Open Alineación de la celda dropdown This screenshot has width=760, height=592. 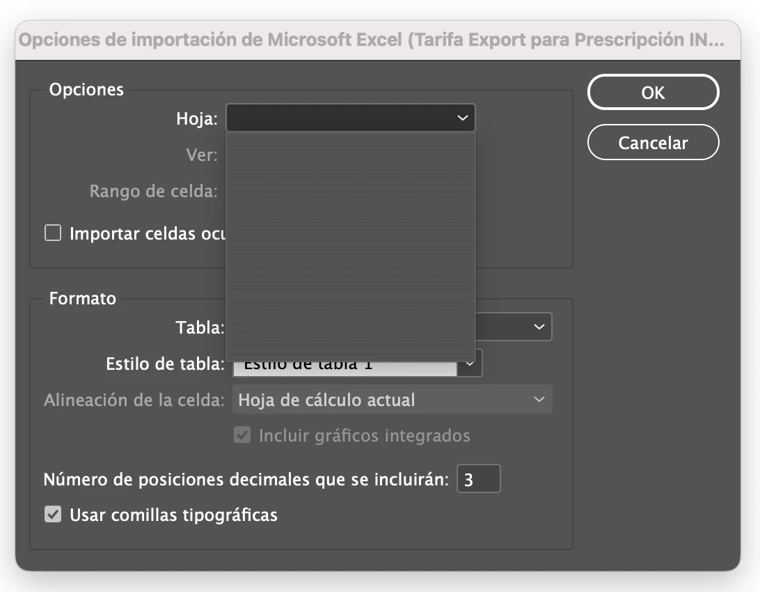point(392,400)
